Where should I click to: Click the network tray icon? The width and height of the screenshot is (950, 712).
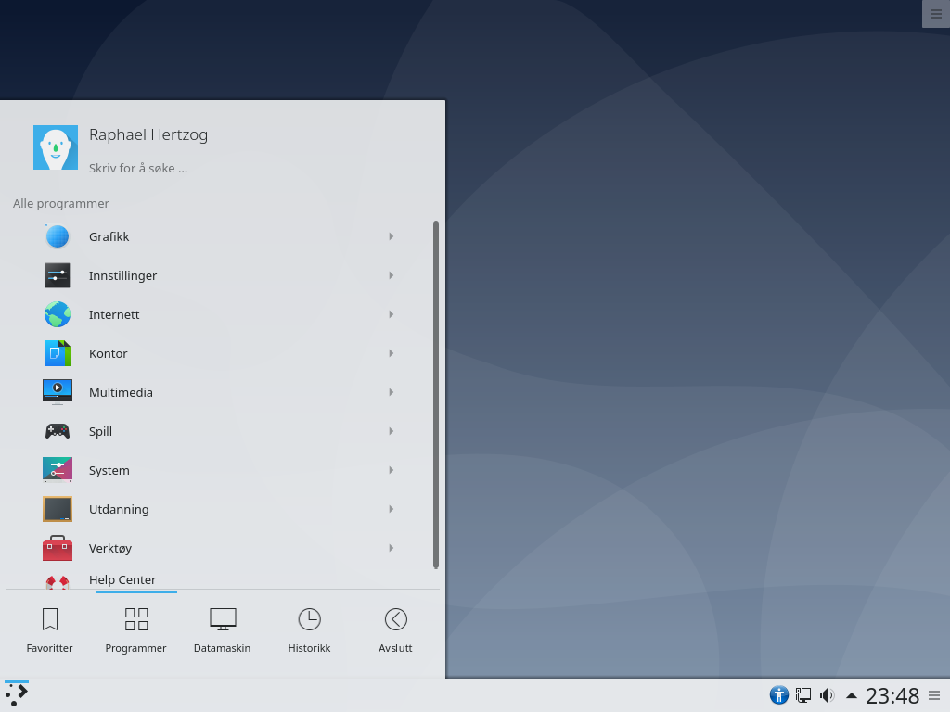coord(803,695)
